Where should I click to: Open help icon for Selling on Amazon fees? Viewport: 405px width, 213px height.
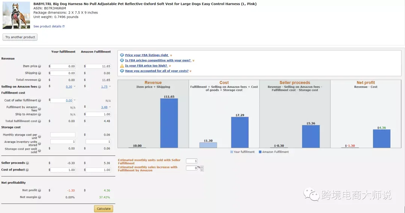[39, 87]
